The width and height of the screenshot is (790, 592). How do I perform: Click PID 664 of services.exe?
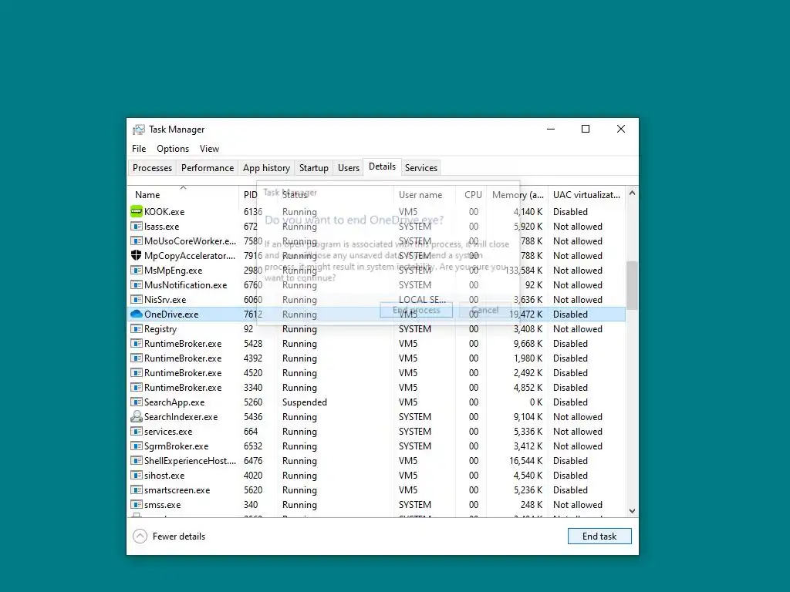click(x=251, y=432)
